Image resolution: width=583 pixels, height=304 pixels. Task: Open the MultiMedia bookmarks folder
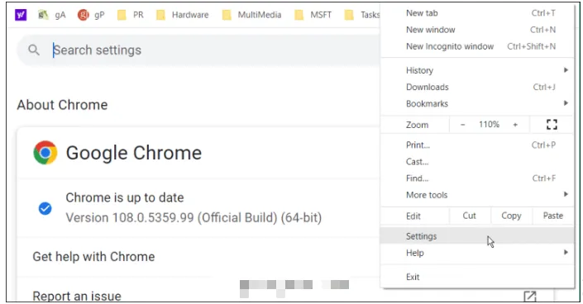tap(251, 15)
